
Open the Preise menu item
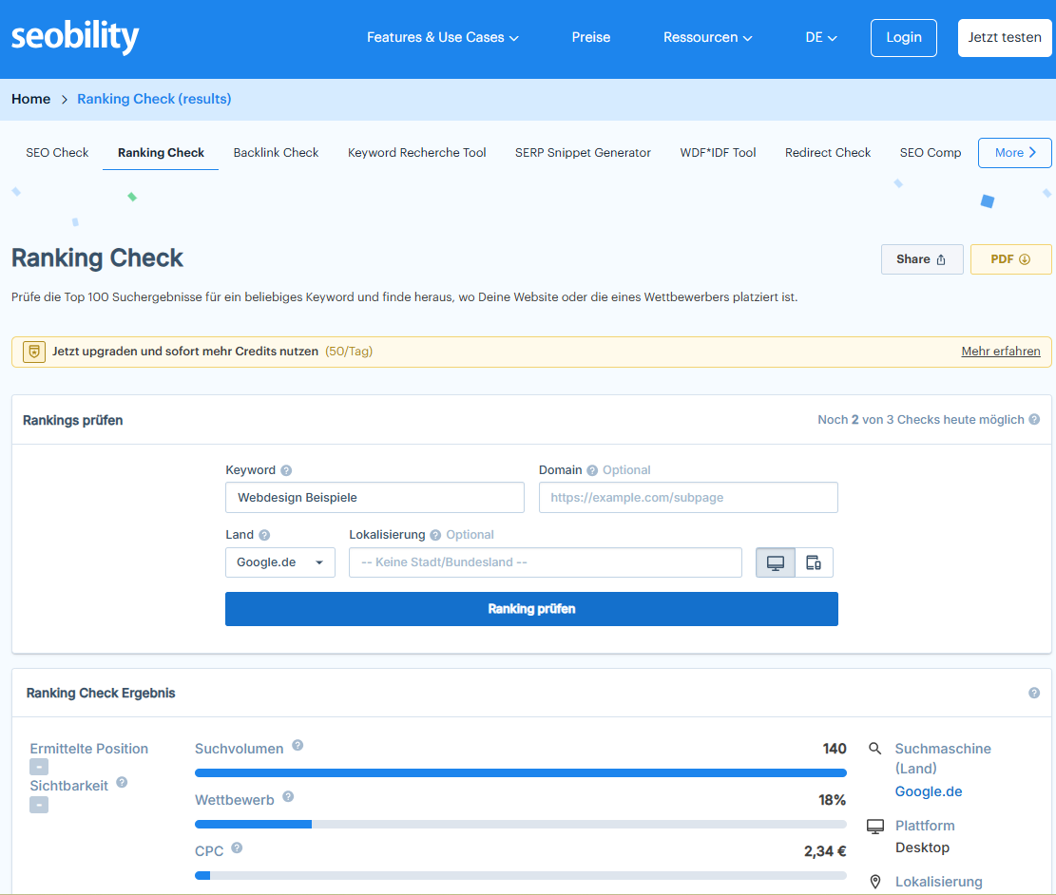click(x=590, y=37)
